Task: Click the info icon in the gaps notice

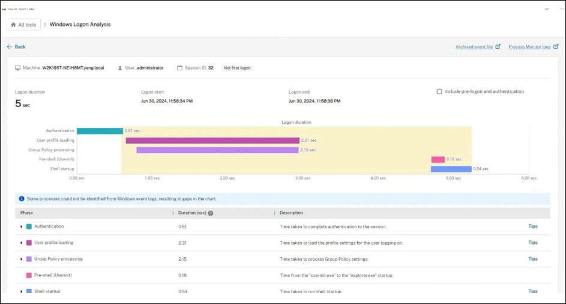Action: [22, 198]
